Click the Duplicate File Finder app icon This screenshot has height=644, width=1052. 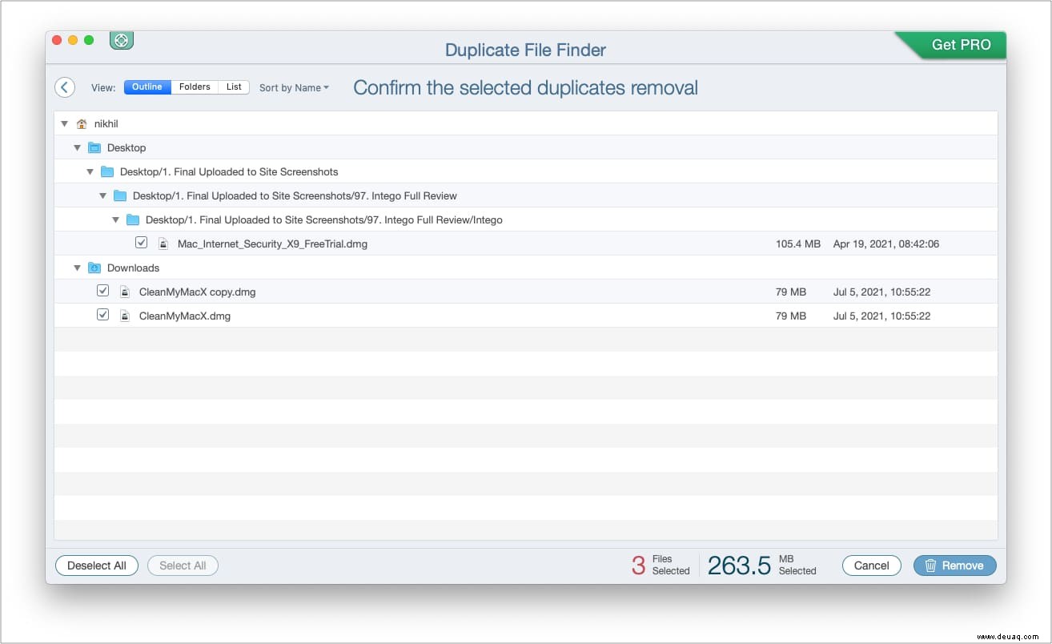coord(121,40)
